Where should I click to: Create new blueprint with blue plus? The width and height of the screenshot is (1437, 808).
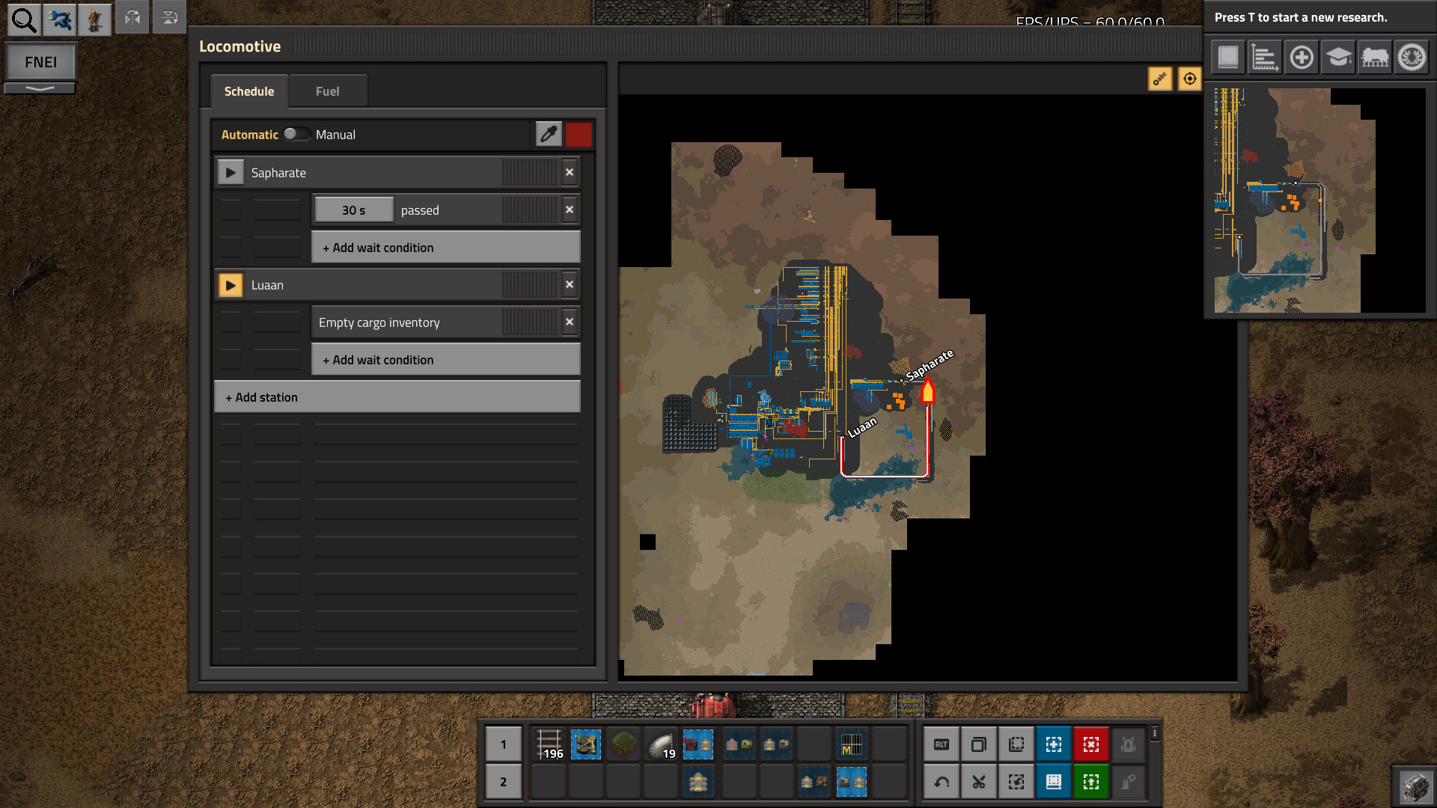point(1054,744)
